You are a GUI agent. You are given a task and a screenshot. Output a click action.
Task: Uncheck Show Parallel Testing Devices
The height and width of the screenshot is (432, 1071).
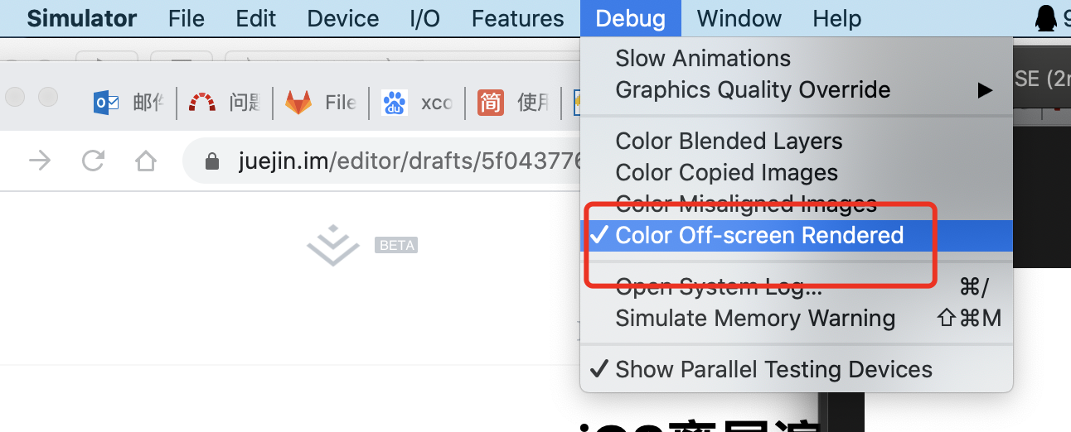pos(773,369)
